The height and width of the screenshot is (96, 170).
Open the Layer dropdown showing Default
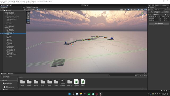tap(167, 12)
